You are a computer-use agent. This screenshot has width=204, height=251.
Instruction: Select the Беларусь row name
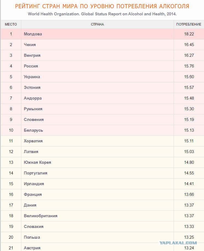pyautogui.click(x=33, y=130)
